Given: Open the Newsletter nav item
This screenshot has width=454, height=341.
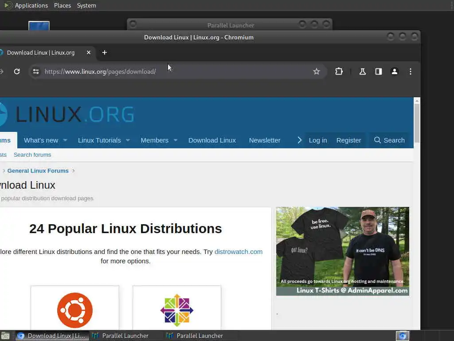Looking at the screenshot, I should coord(265,140).
